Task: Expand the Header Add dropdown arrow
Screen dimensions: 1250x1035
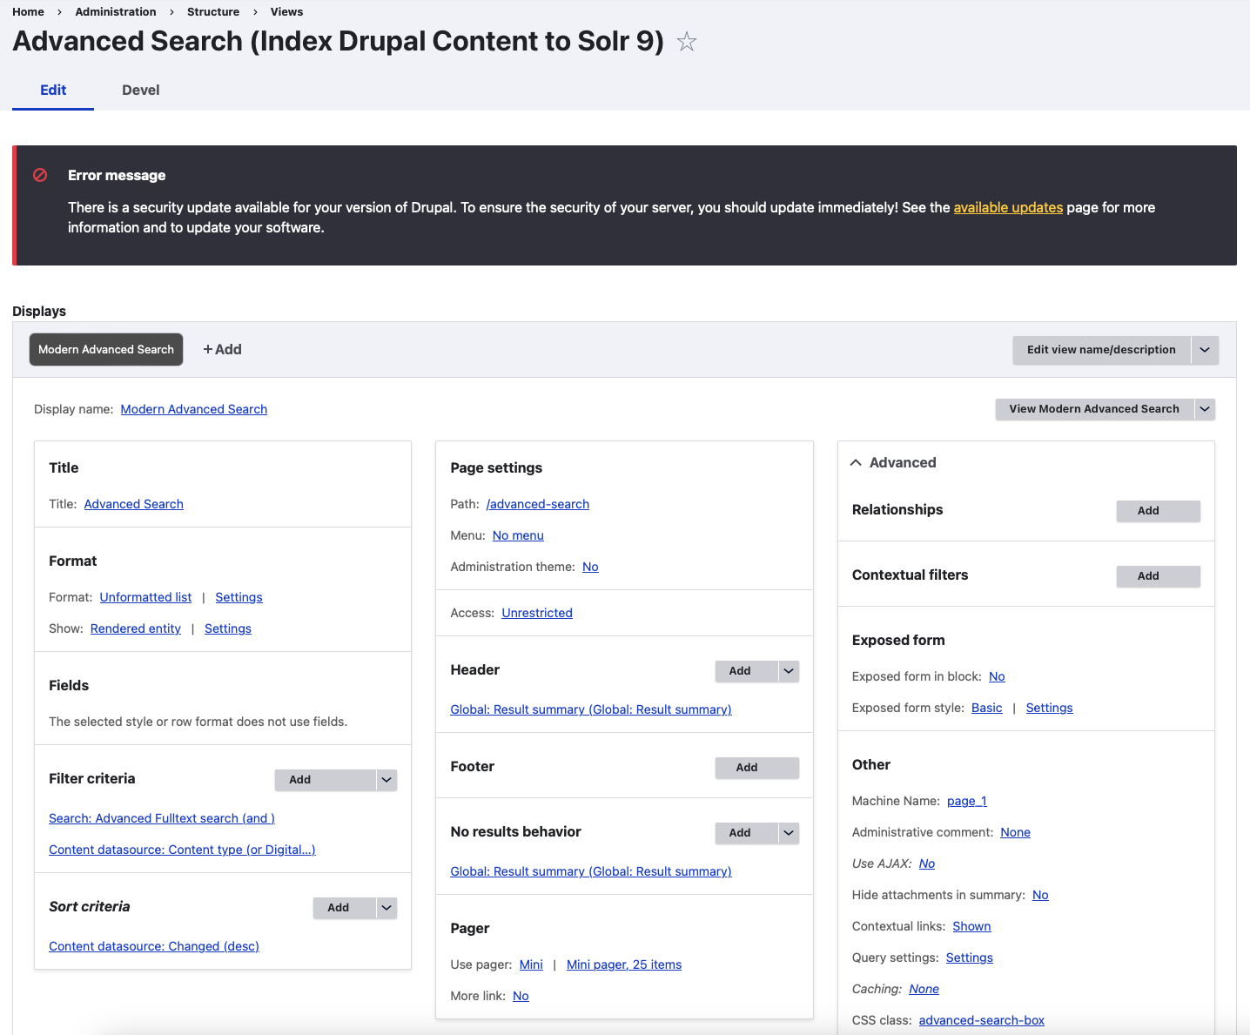Action: click(x=789, y=671)
